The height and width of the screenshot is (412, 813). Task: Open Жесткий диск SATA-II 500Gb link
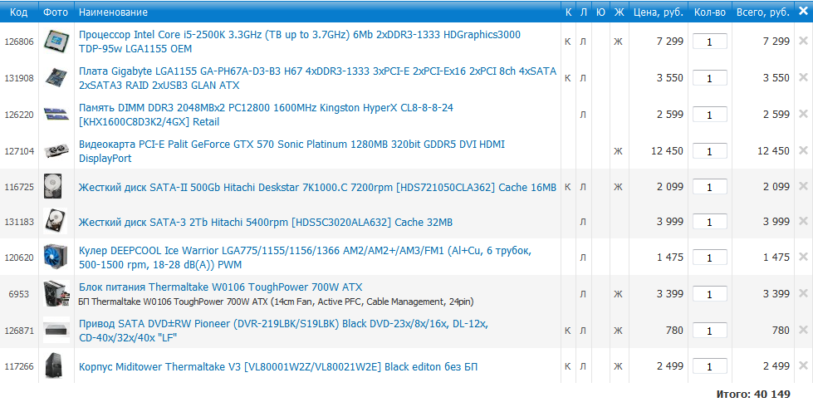(317, 188)
